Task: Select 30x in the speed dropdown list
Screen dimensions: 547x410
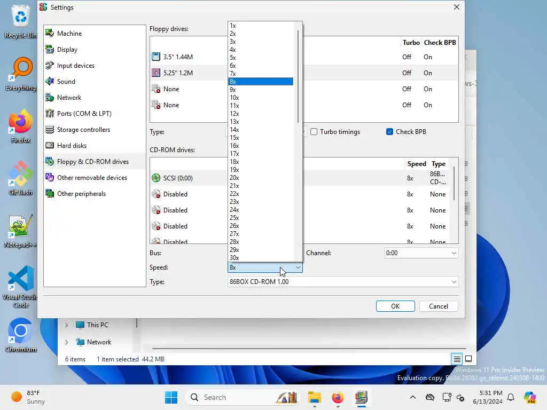Action: pos(261,258)
